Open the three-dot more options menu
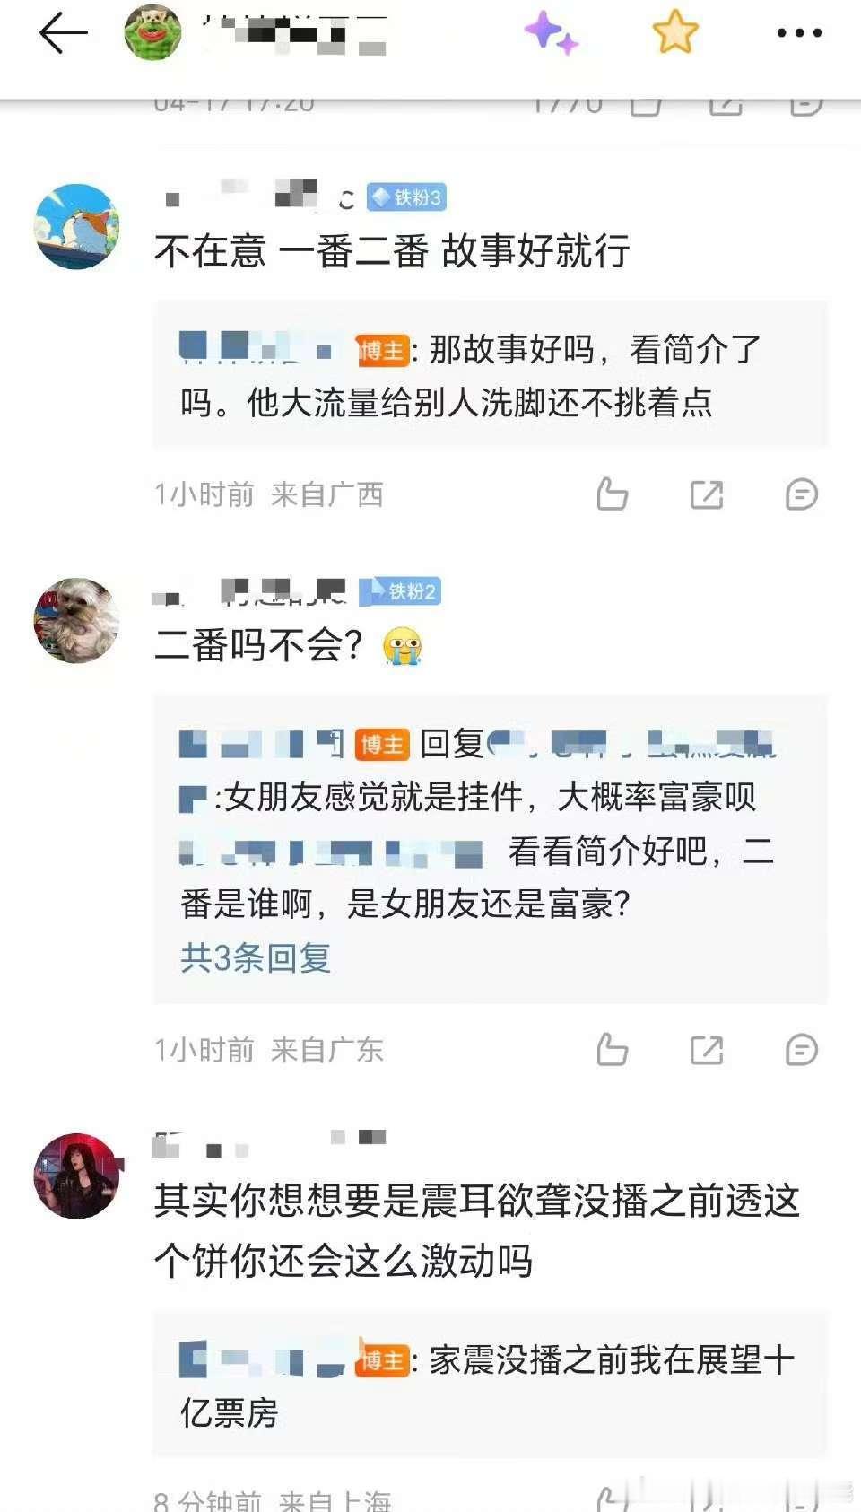861x1512 pixels. point(799,33)
